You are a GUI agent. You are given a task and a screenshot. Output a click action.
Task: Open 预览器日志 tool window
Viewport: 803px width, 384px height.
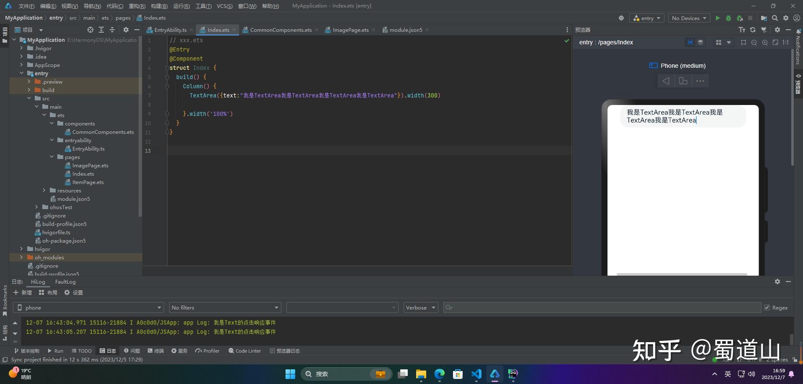coord(285,351)
